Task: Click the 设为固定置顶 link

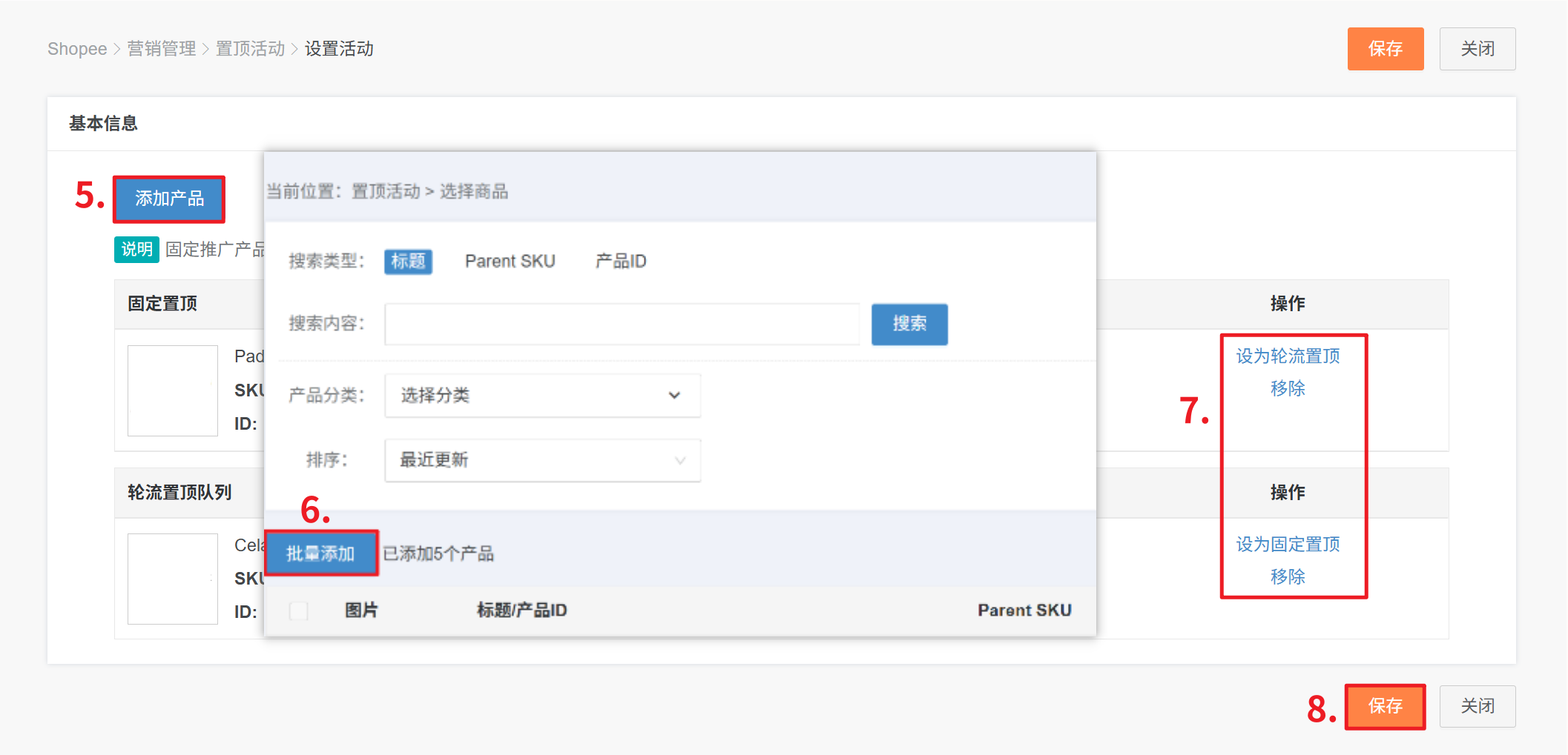Action: (x=1288, y=545)
